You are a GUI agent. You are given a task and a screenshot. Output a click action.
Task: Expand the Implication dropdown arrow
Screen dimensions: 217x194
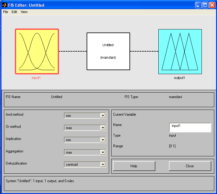click(103, 140)
